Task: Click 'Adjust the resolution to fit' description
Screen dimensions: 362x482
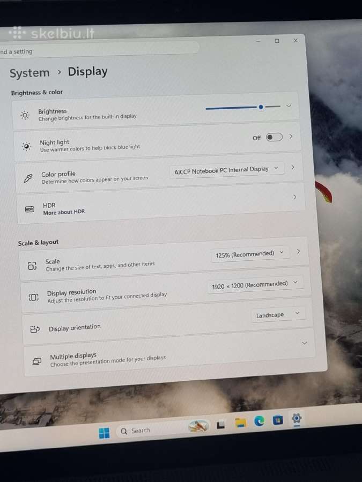Action: click(107, 298)
